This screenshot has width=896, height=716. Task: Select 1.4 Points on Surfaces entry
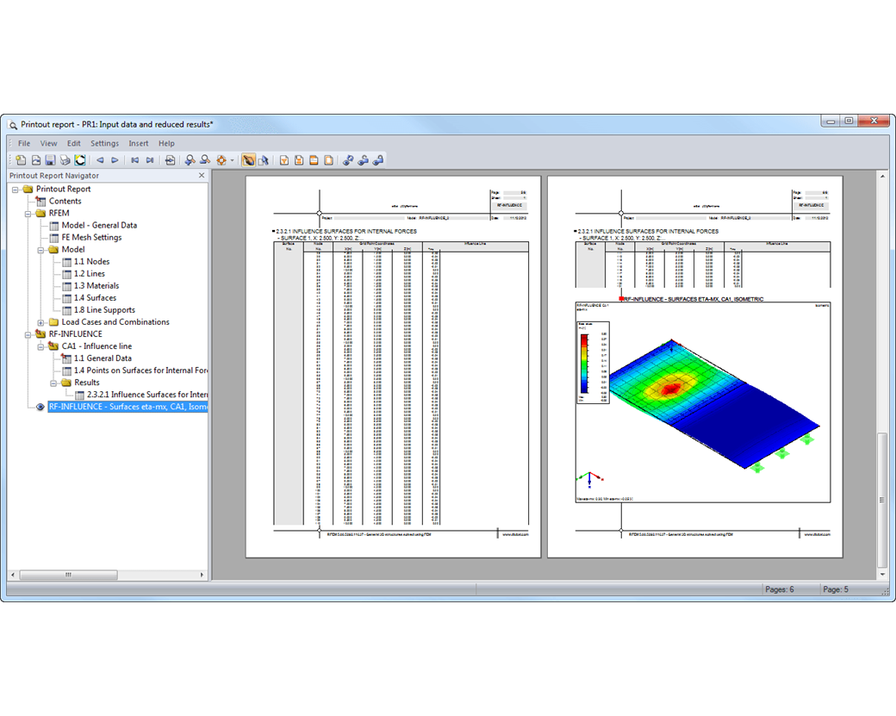[140, 370]
